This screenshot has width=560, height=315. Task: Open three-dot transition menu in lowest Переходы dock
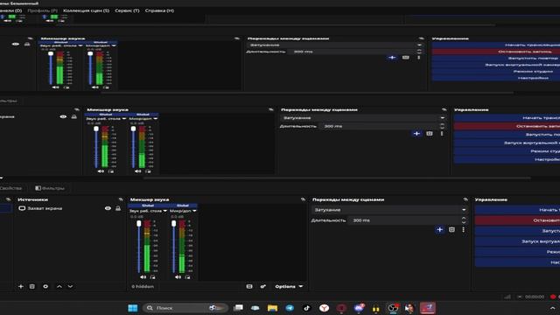pos(463,229)
